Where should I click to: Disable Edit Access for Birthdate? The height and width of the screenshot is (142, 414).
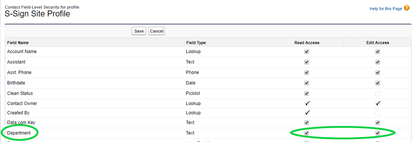tap(378, 83)
